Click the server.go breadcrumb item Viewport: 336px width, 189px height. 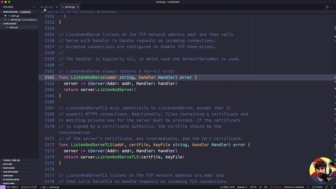pos(88,12)
